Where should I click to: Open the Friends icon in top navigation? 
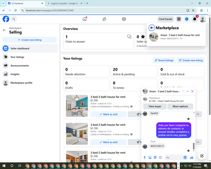(x=104, y=19)
